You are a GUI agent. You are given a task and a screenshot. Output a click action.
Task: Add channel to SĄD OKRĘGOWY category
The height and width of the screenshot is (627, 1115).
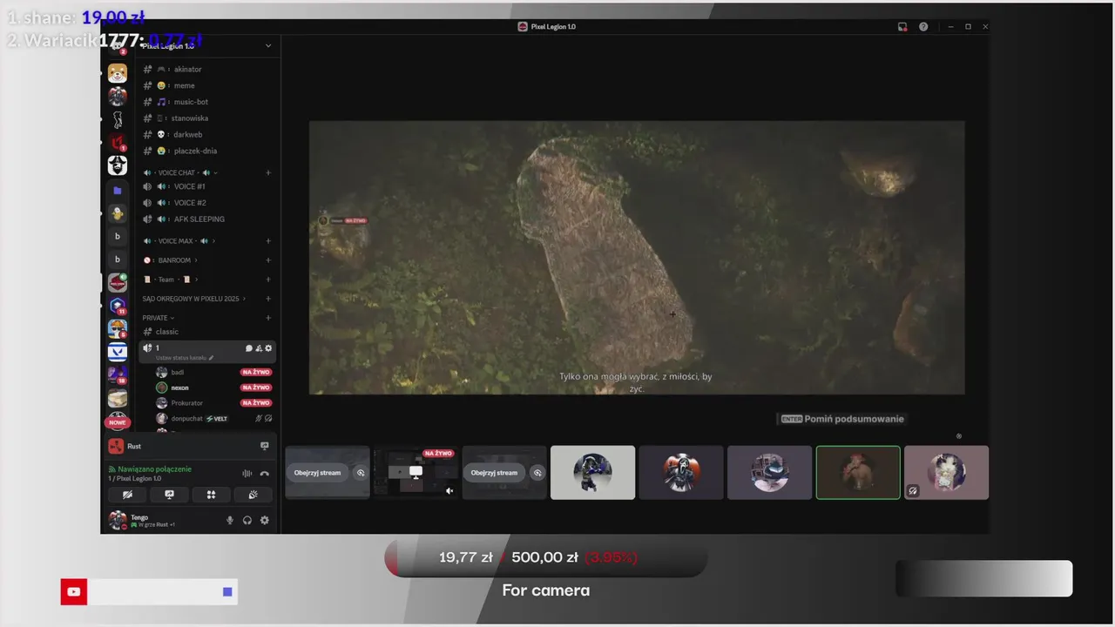tap(268, 299)
